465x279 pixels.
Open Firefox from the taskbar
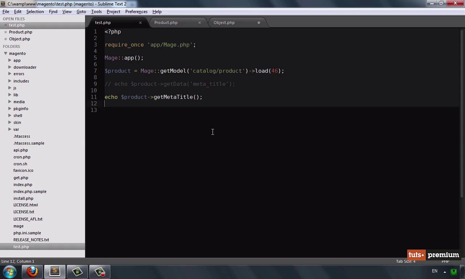[x=32, y=272]
